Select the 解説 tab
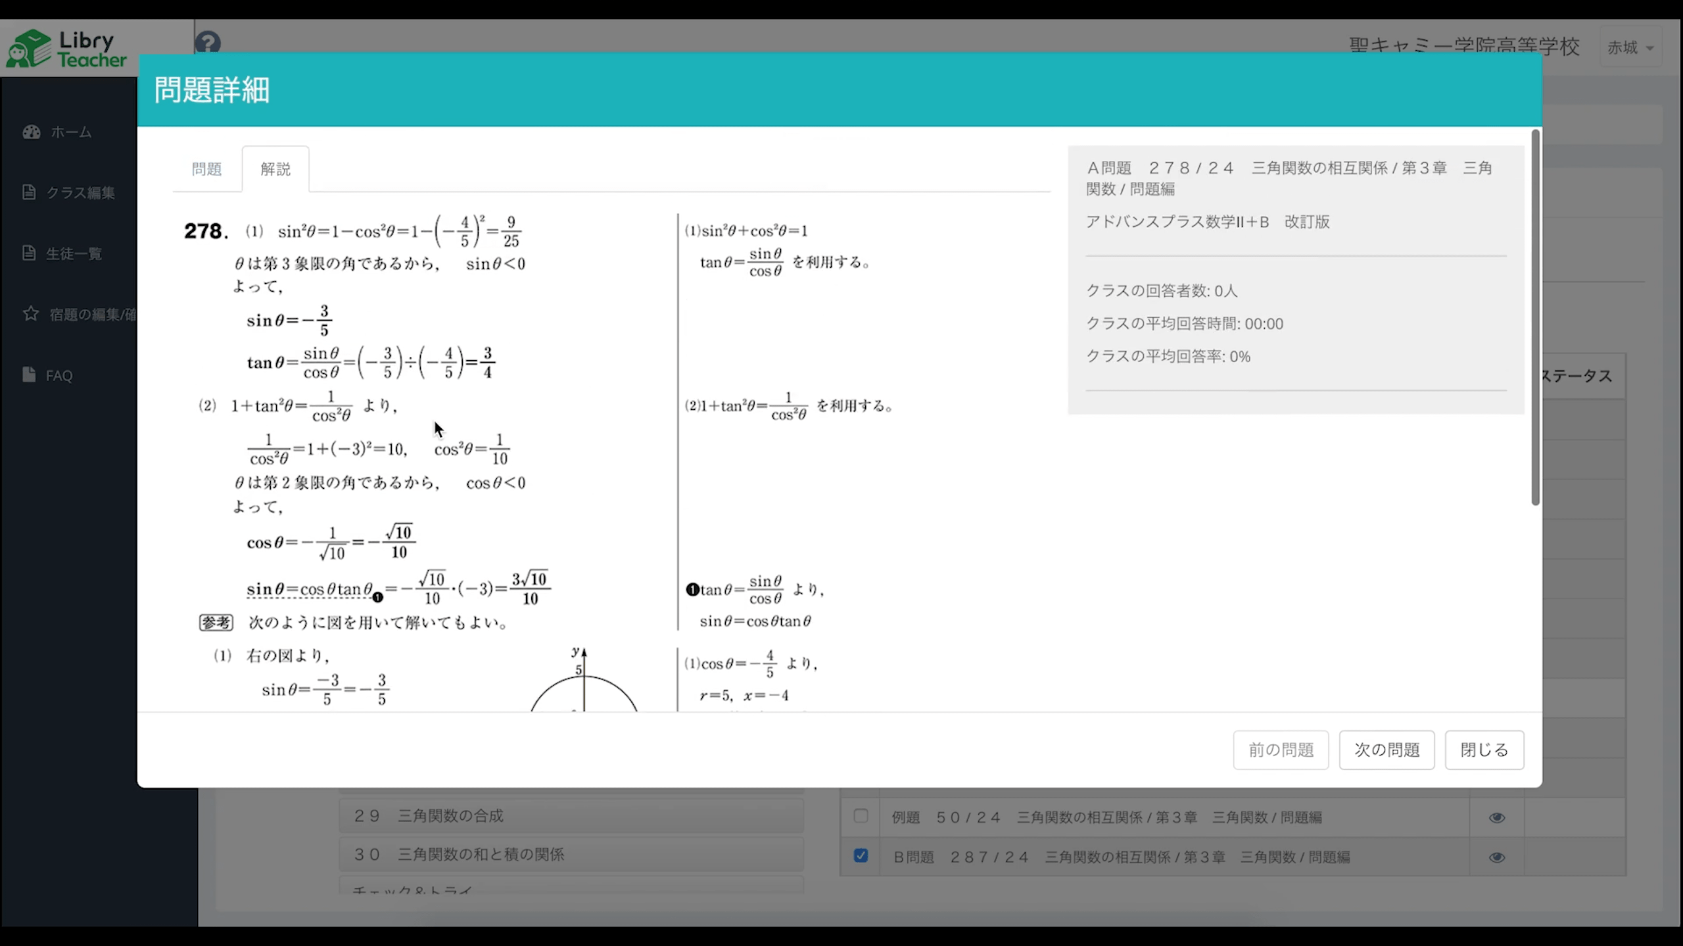1683x946 pixels. [x=275, y=169]
